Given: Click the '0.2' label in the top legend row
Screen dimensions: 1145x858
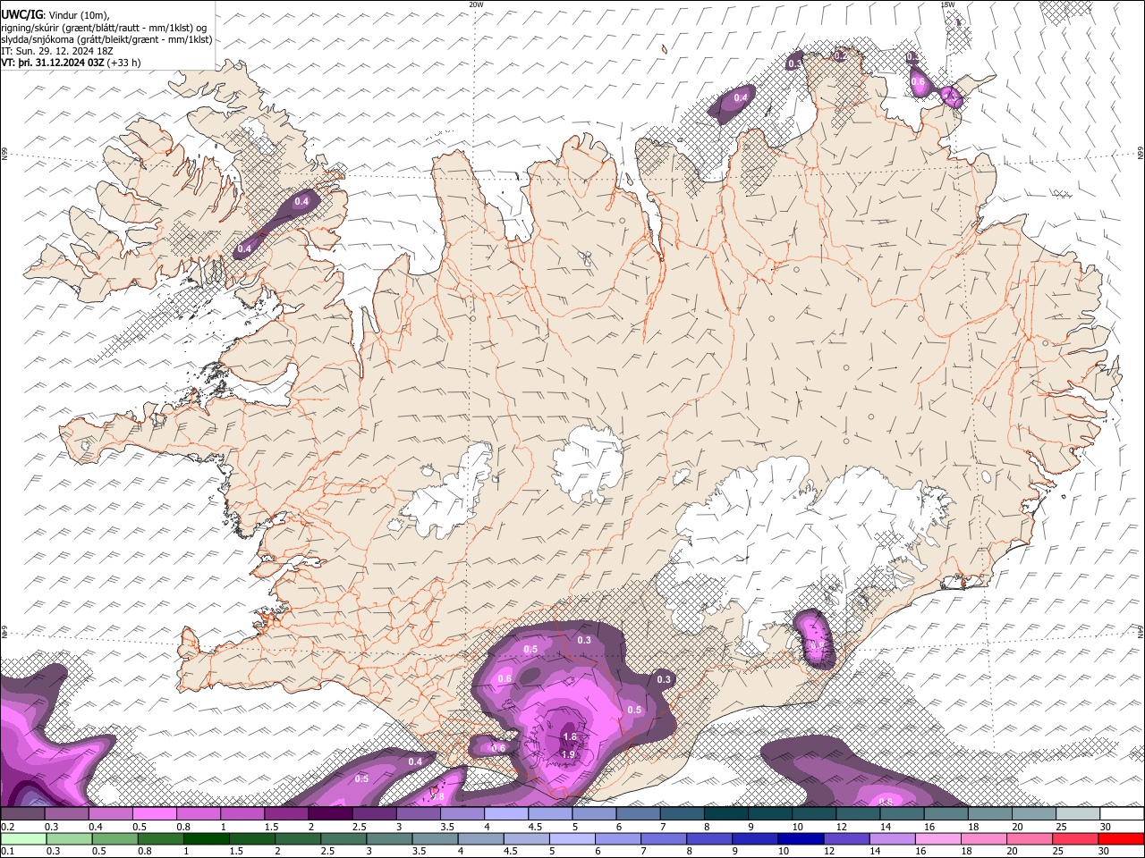Looking at the screenshot, I should [7, 827].
